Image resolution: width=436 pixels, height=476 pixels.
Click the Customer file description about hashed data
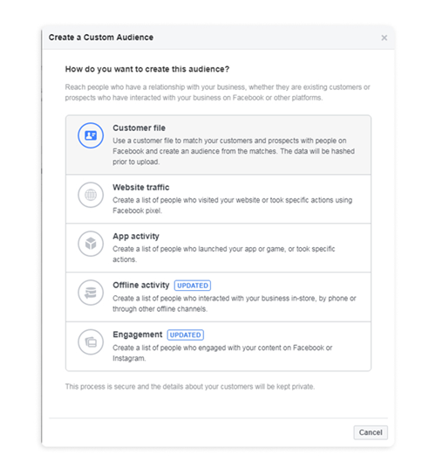coord(234,151)
